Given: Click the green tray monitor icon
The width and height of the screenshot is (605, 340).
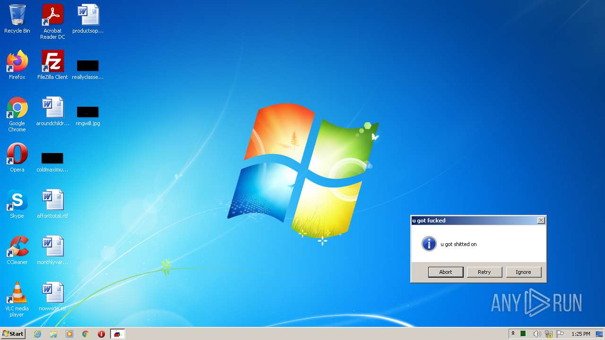Looking at the screenshot, I should pos(523,334).
